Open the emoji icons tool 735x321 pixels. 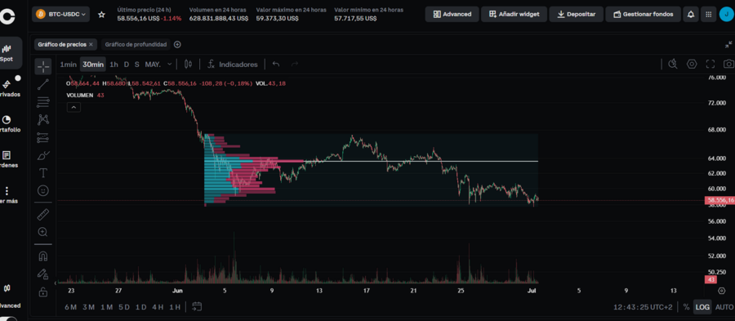pyautogui.click(x=43, y=191)
